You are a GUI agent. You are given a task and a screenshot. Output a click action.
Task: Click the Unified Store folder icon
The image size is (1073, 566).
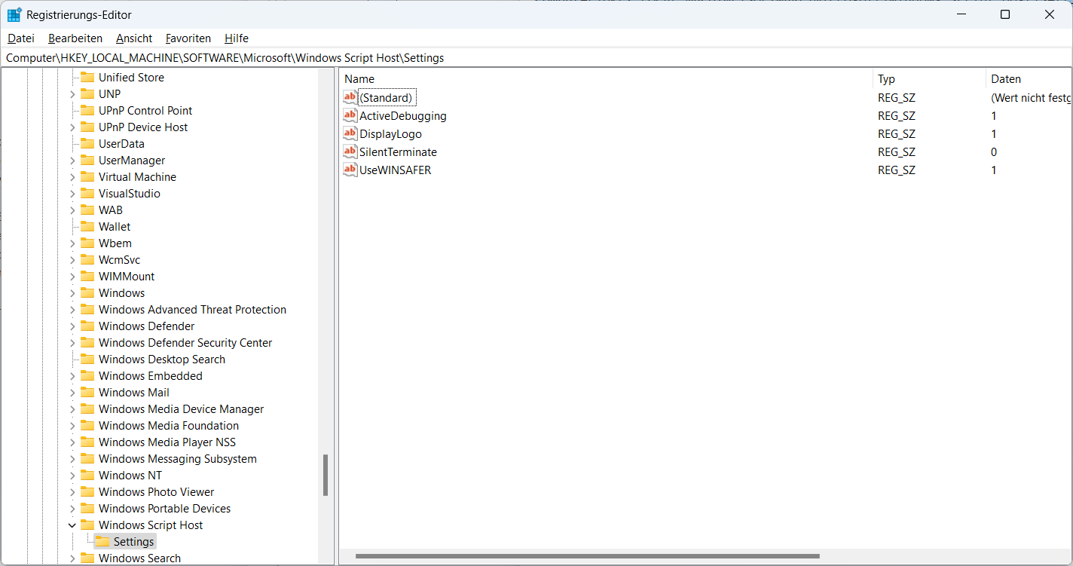pyautogui.click(x=87, y=78)
